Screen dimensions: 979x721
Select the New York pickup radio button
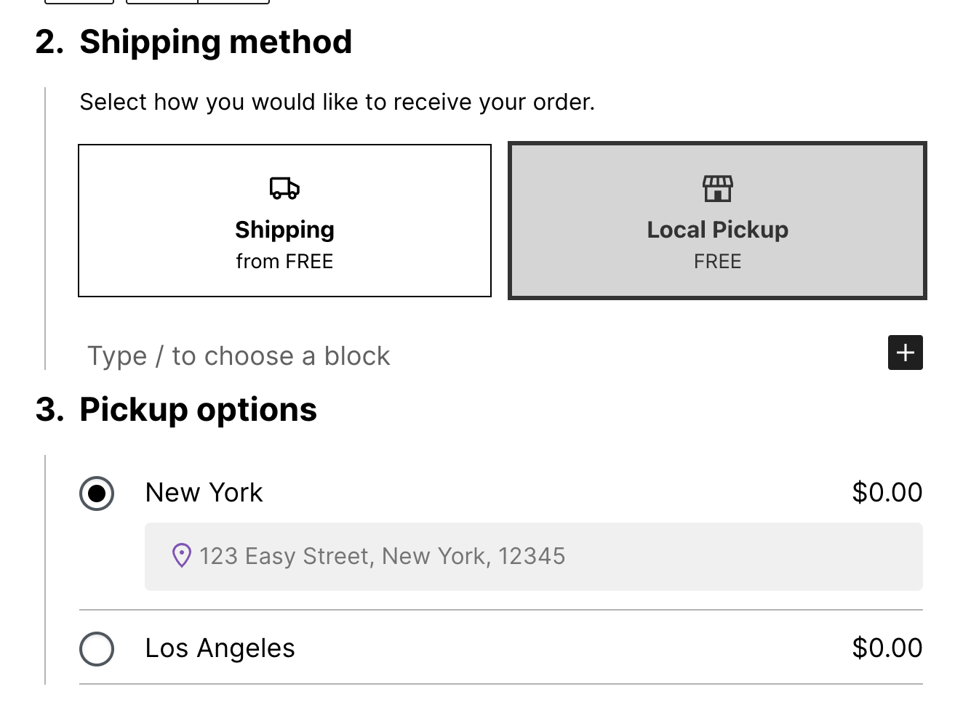[x=96, y=493]
